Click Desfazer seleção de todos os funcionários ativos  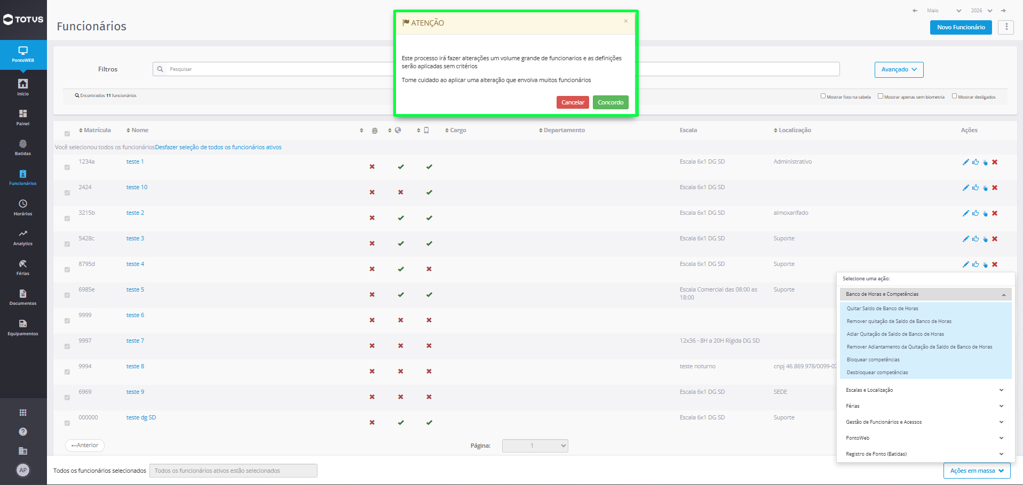coord(218,147)
